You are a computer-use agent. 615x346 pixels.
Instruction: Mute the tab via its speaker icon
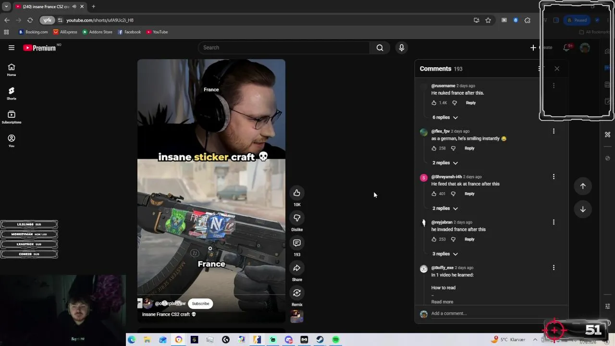(x=74, y=7)
